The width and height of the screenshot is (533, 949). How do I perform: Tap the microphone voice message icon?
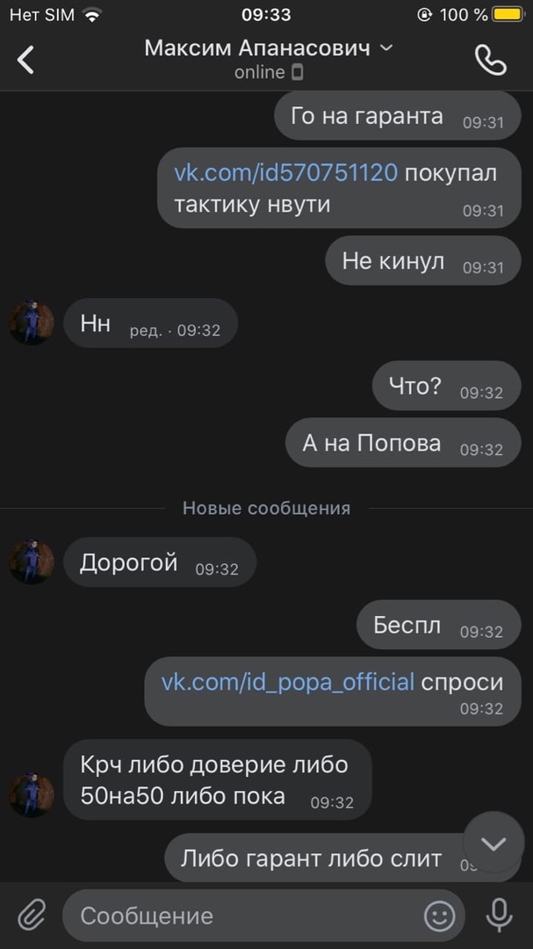click(x=499, y=915)
